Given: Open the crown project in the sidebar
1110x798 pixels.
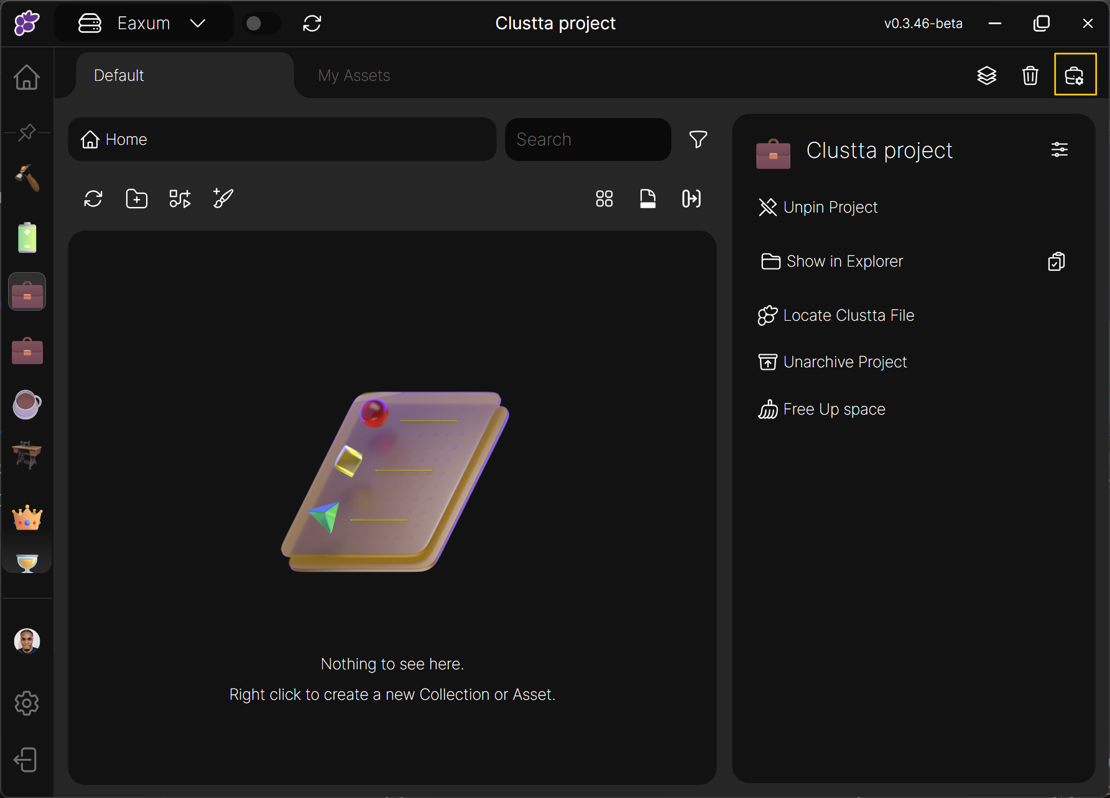Looking at the screenshot, I should [x=27, y=517].
